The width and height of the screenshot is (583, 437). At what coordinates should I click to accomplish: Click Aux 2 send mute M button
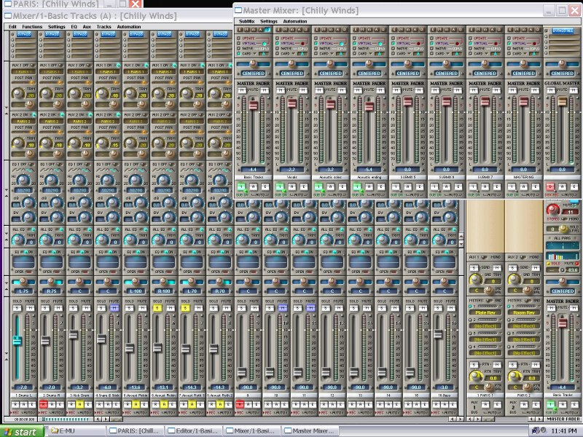(x=536, y=268)
